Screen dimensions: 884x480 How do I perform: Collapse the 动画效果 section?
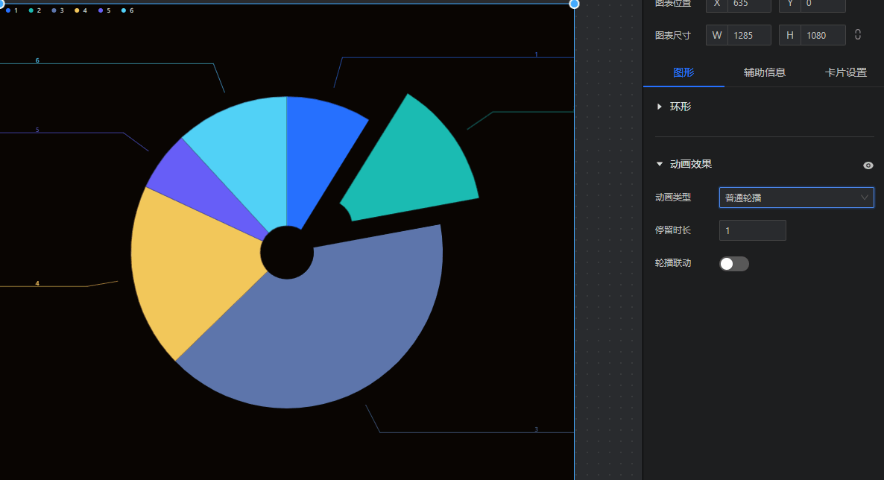coord(660,165)
